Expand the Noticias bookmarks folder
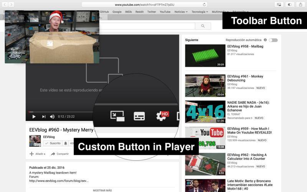The width and height of the screenshot is (307, 192). click(x=181, y=12)
